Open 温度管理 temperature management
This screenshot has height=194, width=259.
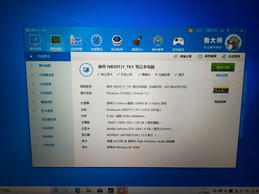pyautogui.click(x=76, y=43)
